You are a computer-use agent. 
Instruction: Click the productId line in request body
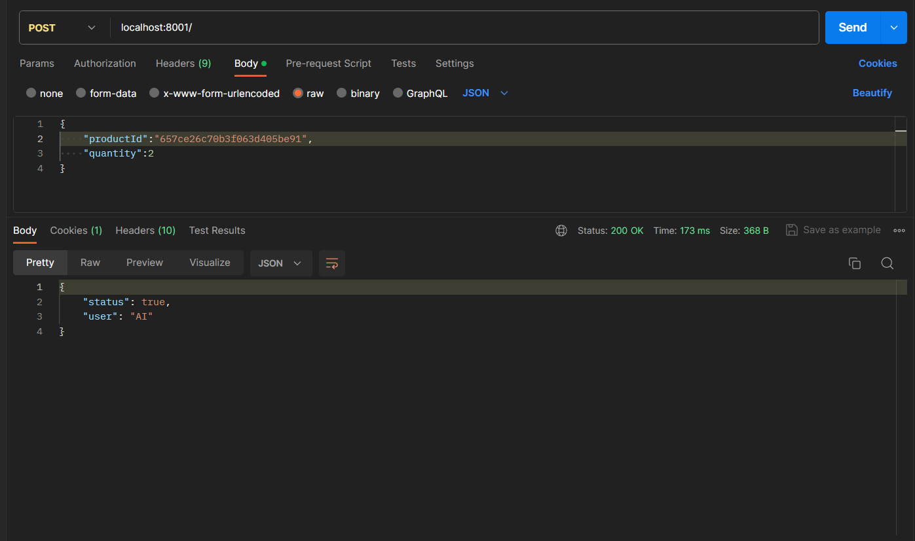click(x=477, y=139)
